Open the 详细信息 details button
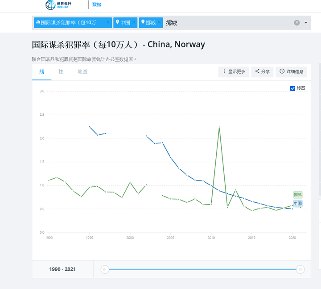 pyautogui.click(x=291, y=72)
